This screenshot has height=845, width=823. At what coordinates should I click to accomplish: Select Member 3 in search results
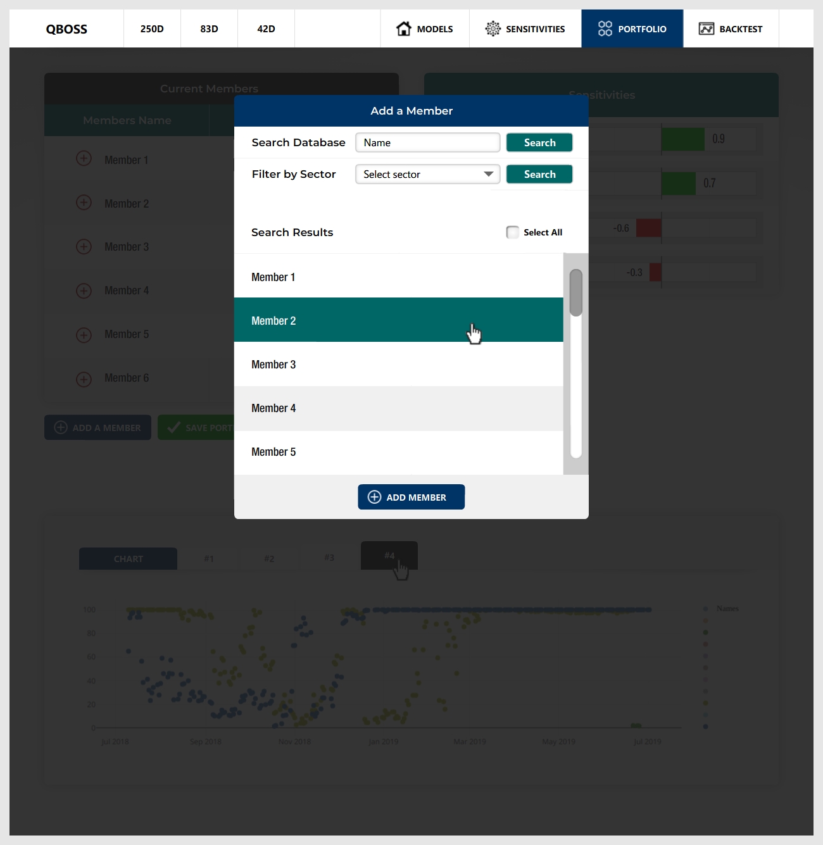pos(399,364)
